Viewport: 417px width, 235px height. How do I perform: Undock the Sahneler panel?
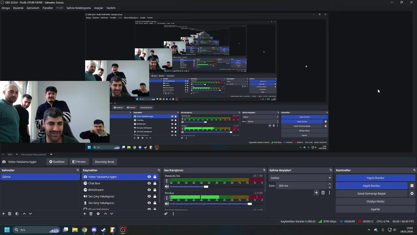click(x=78, y=170)
